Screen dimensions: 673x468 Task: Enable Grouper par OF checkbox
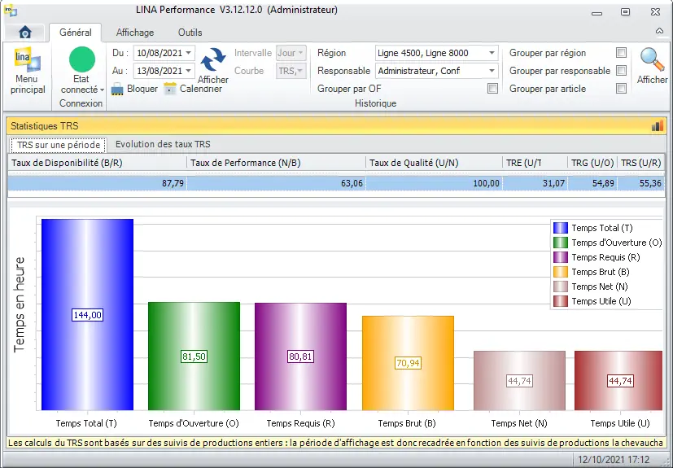click(x=492, y=89)
